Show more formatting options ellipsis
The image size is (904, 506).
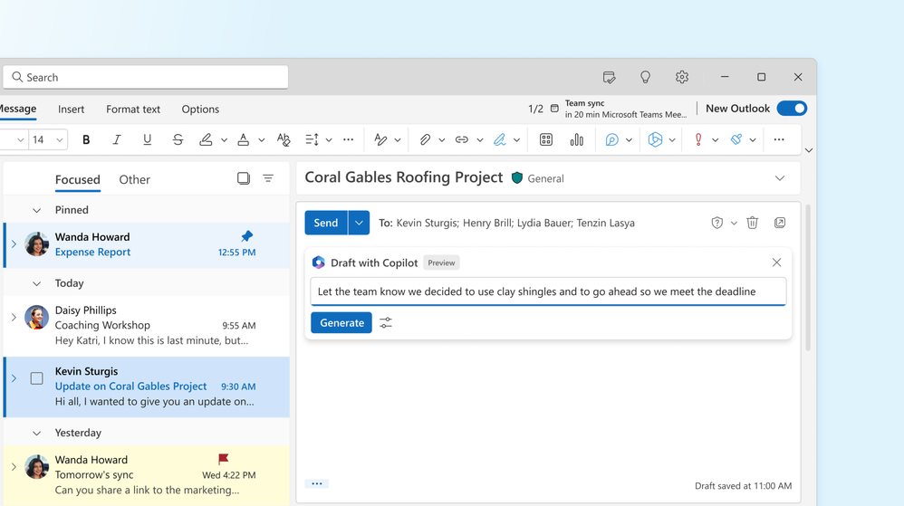pos(348,139)
